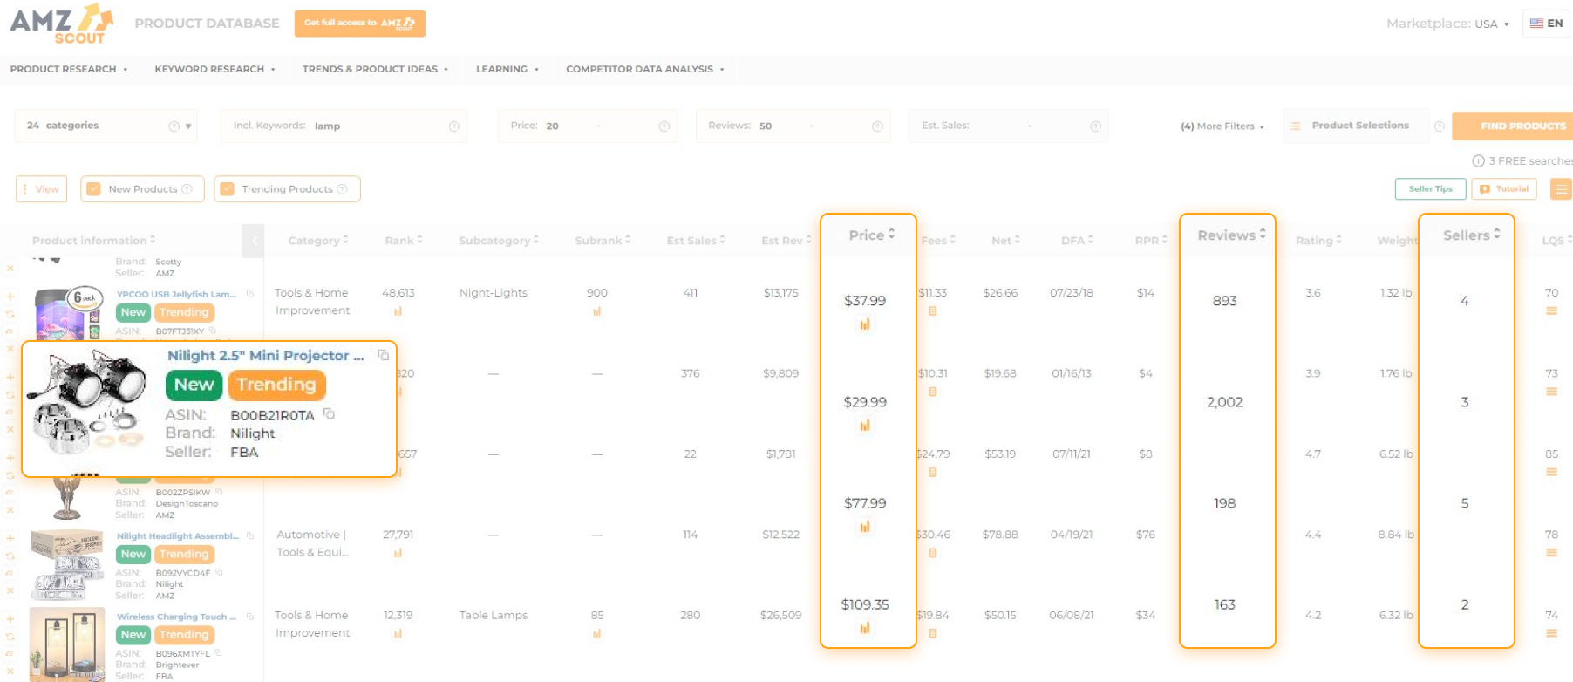Toggle the New Products checkbox
Image resolution: width=1573 pixels, height=682 pixels.
(x=94, y=189)
